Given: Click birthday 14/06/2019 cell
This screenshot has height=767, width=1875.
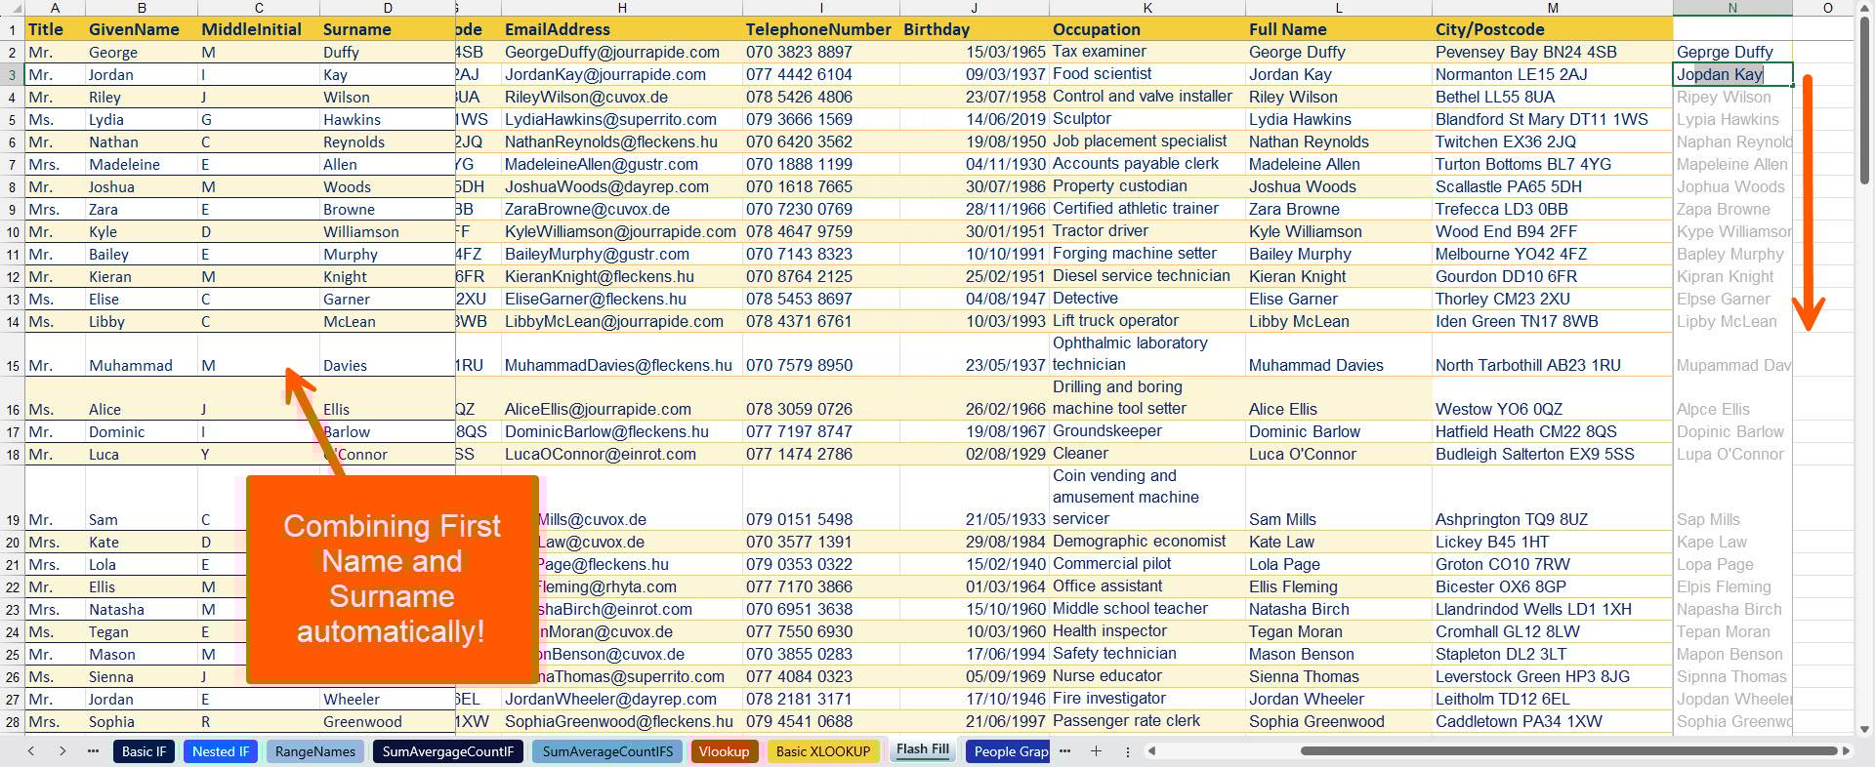Looking at the screenshot, I should click(974, 119).
